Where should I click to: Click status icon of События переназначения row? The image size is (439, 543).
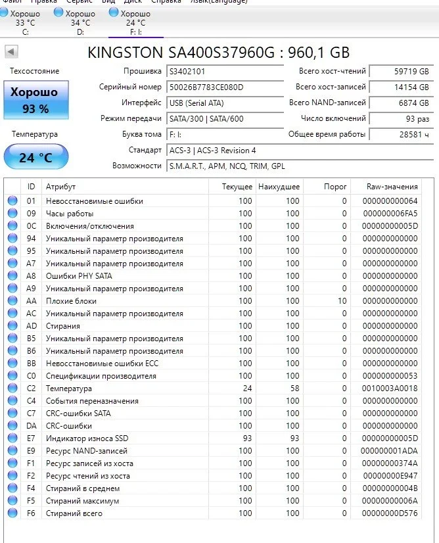12,400
